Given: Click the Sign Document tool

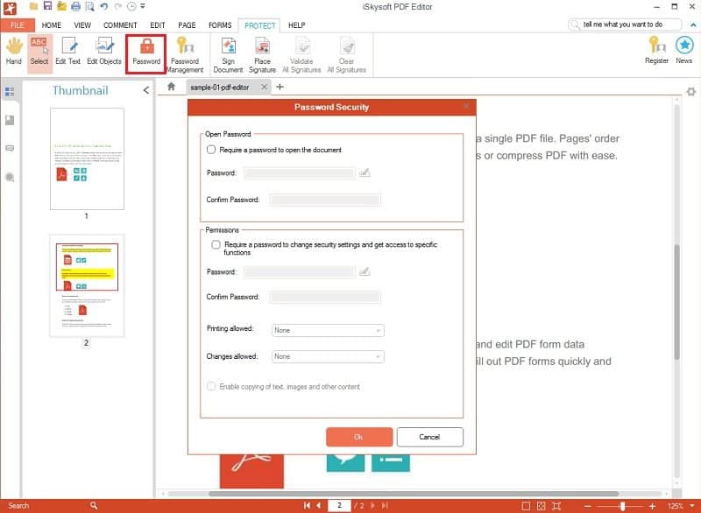Looking at the screenshot, I should coord(228,53).
